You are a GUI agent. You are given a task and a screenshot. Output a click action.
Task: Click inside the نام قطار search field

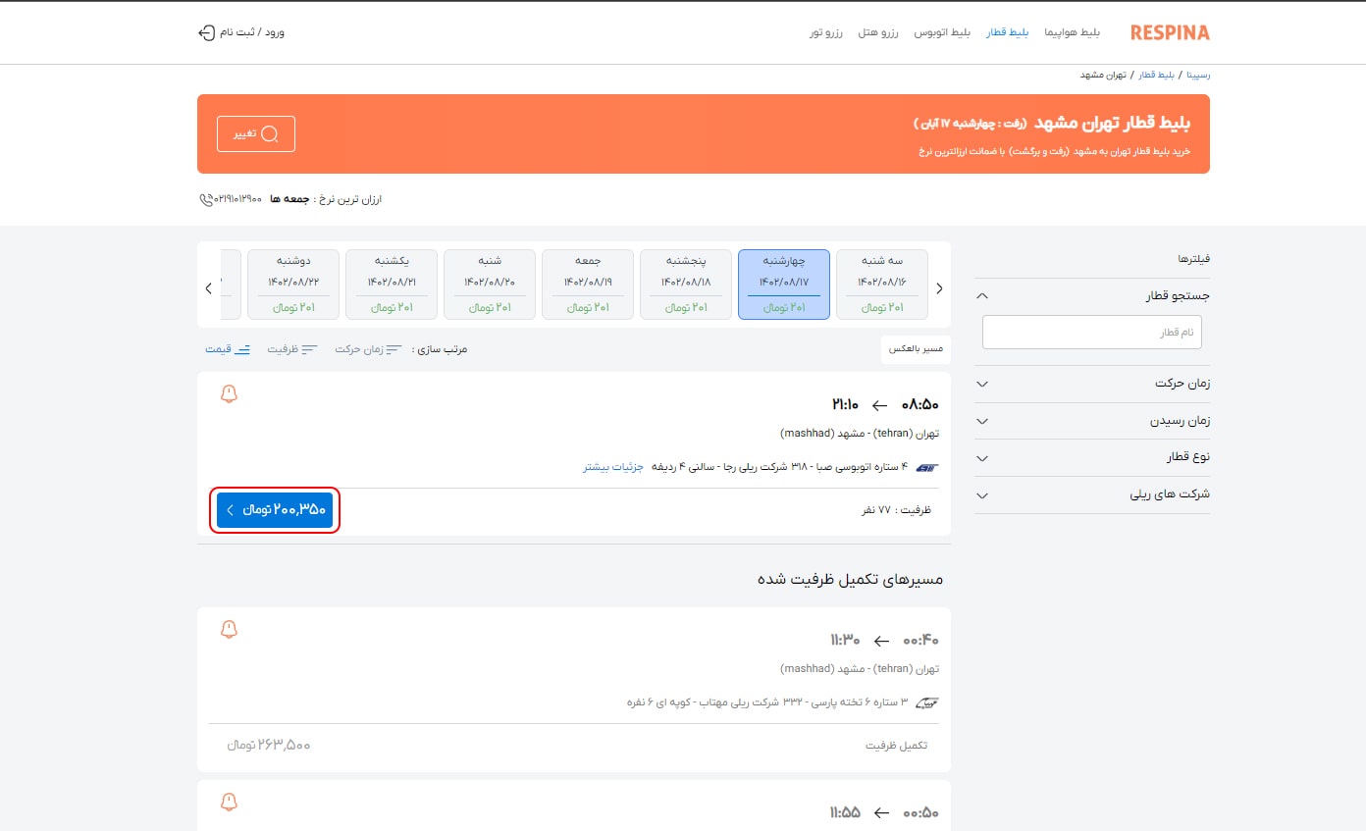click(x=1091, y=332)
